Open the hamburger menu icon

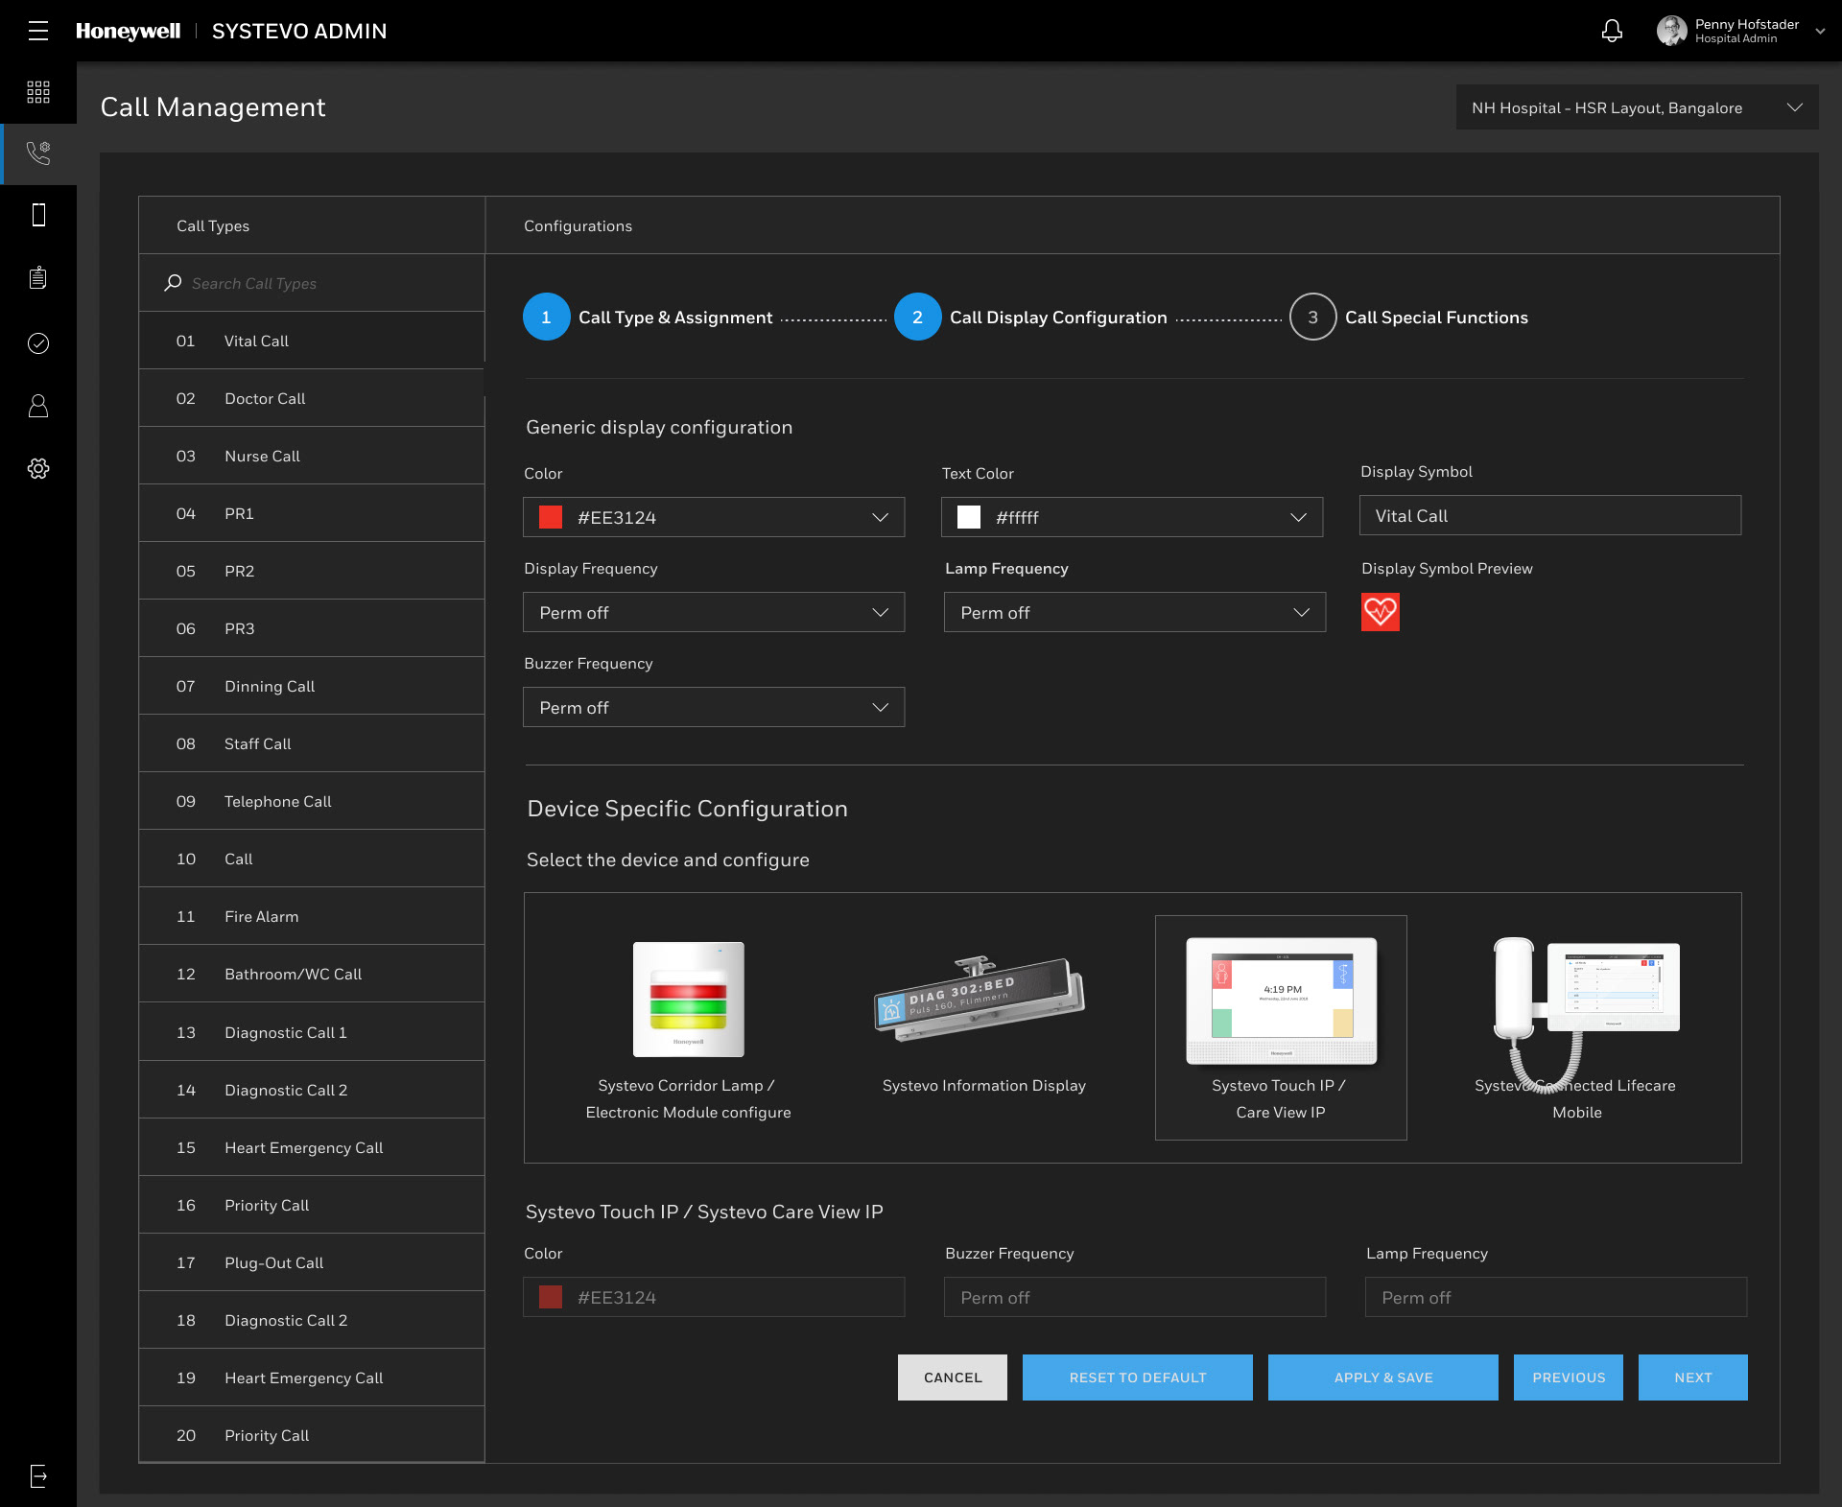(x=38, y=31)
